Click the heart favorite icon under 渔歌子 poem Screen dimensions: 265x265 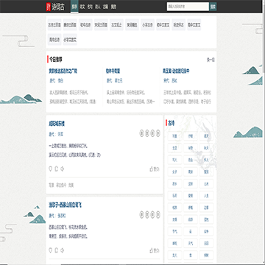51,250
